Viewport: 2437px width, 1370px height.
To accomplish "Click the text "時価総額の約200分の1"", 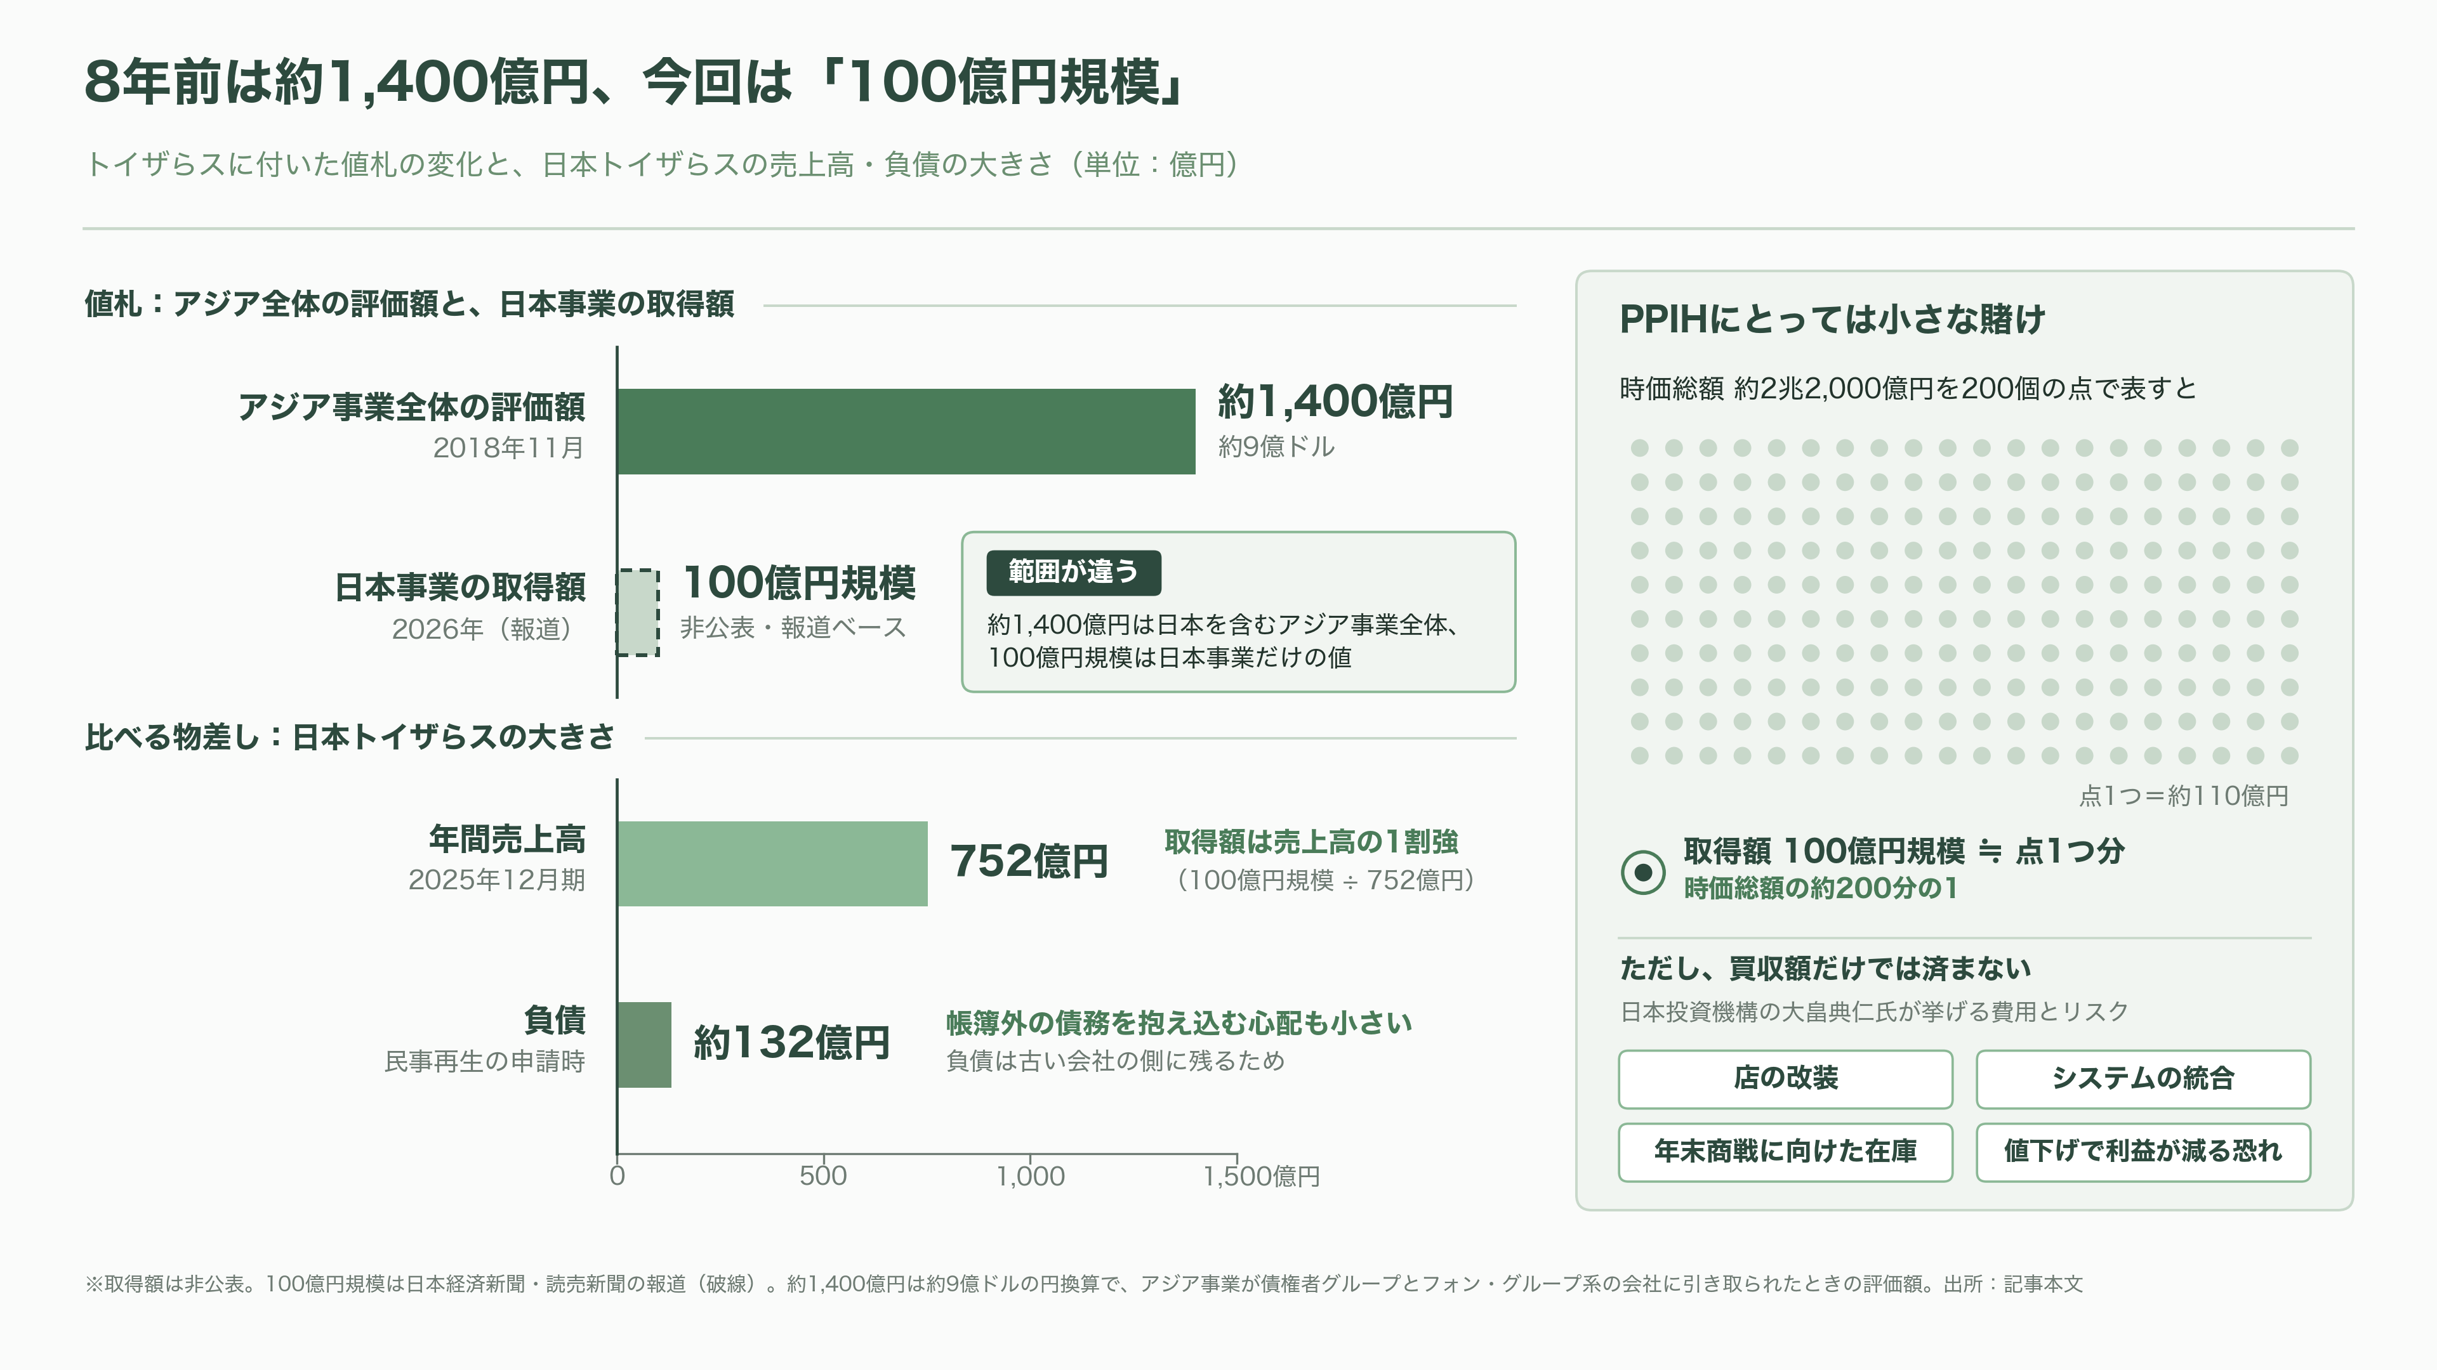I will (x=1821, y=888).
